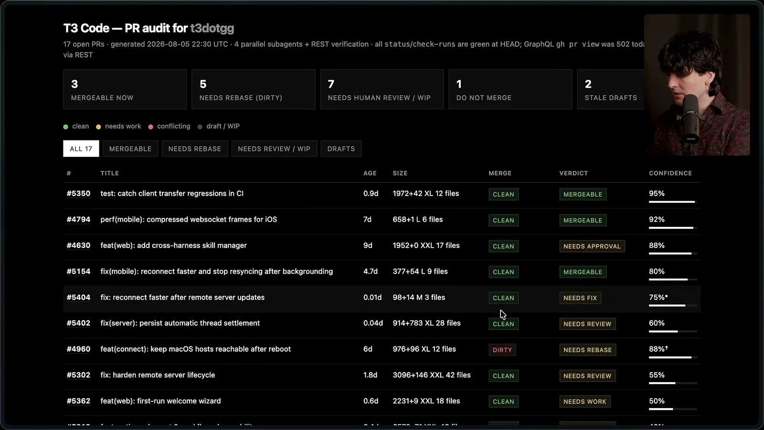The image size is (764, 430).
Task: Click the NEEDS APPROVAL verdict badge
Action: coord(592,246)
